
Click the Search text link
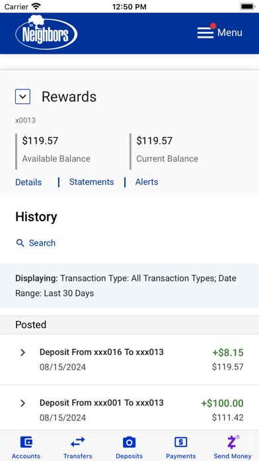click(x=42, y=243)
